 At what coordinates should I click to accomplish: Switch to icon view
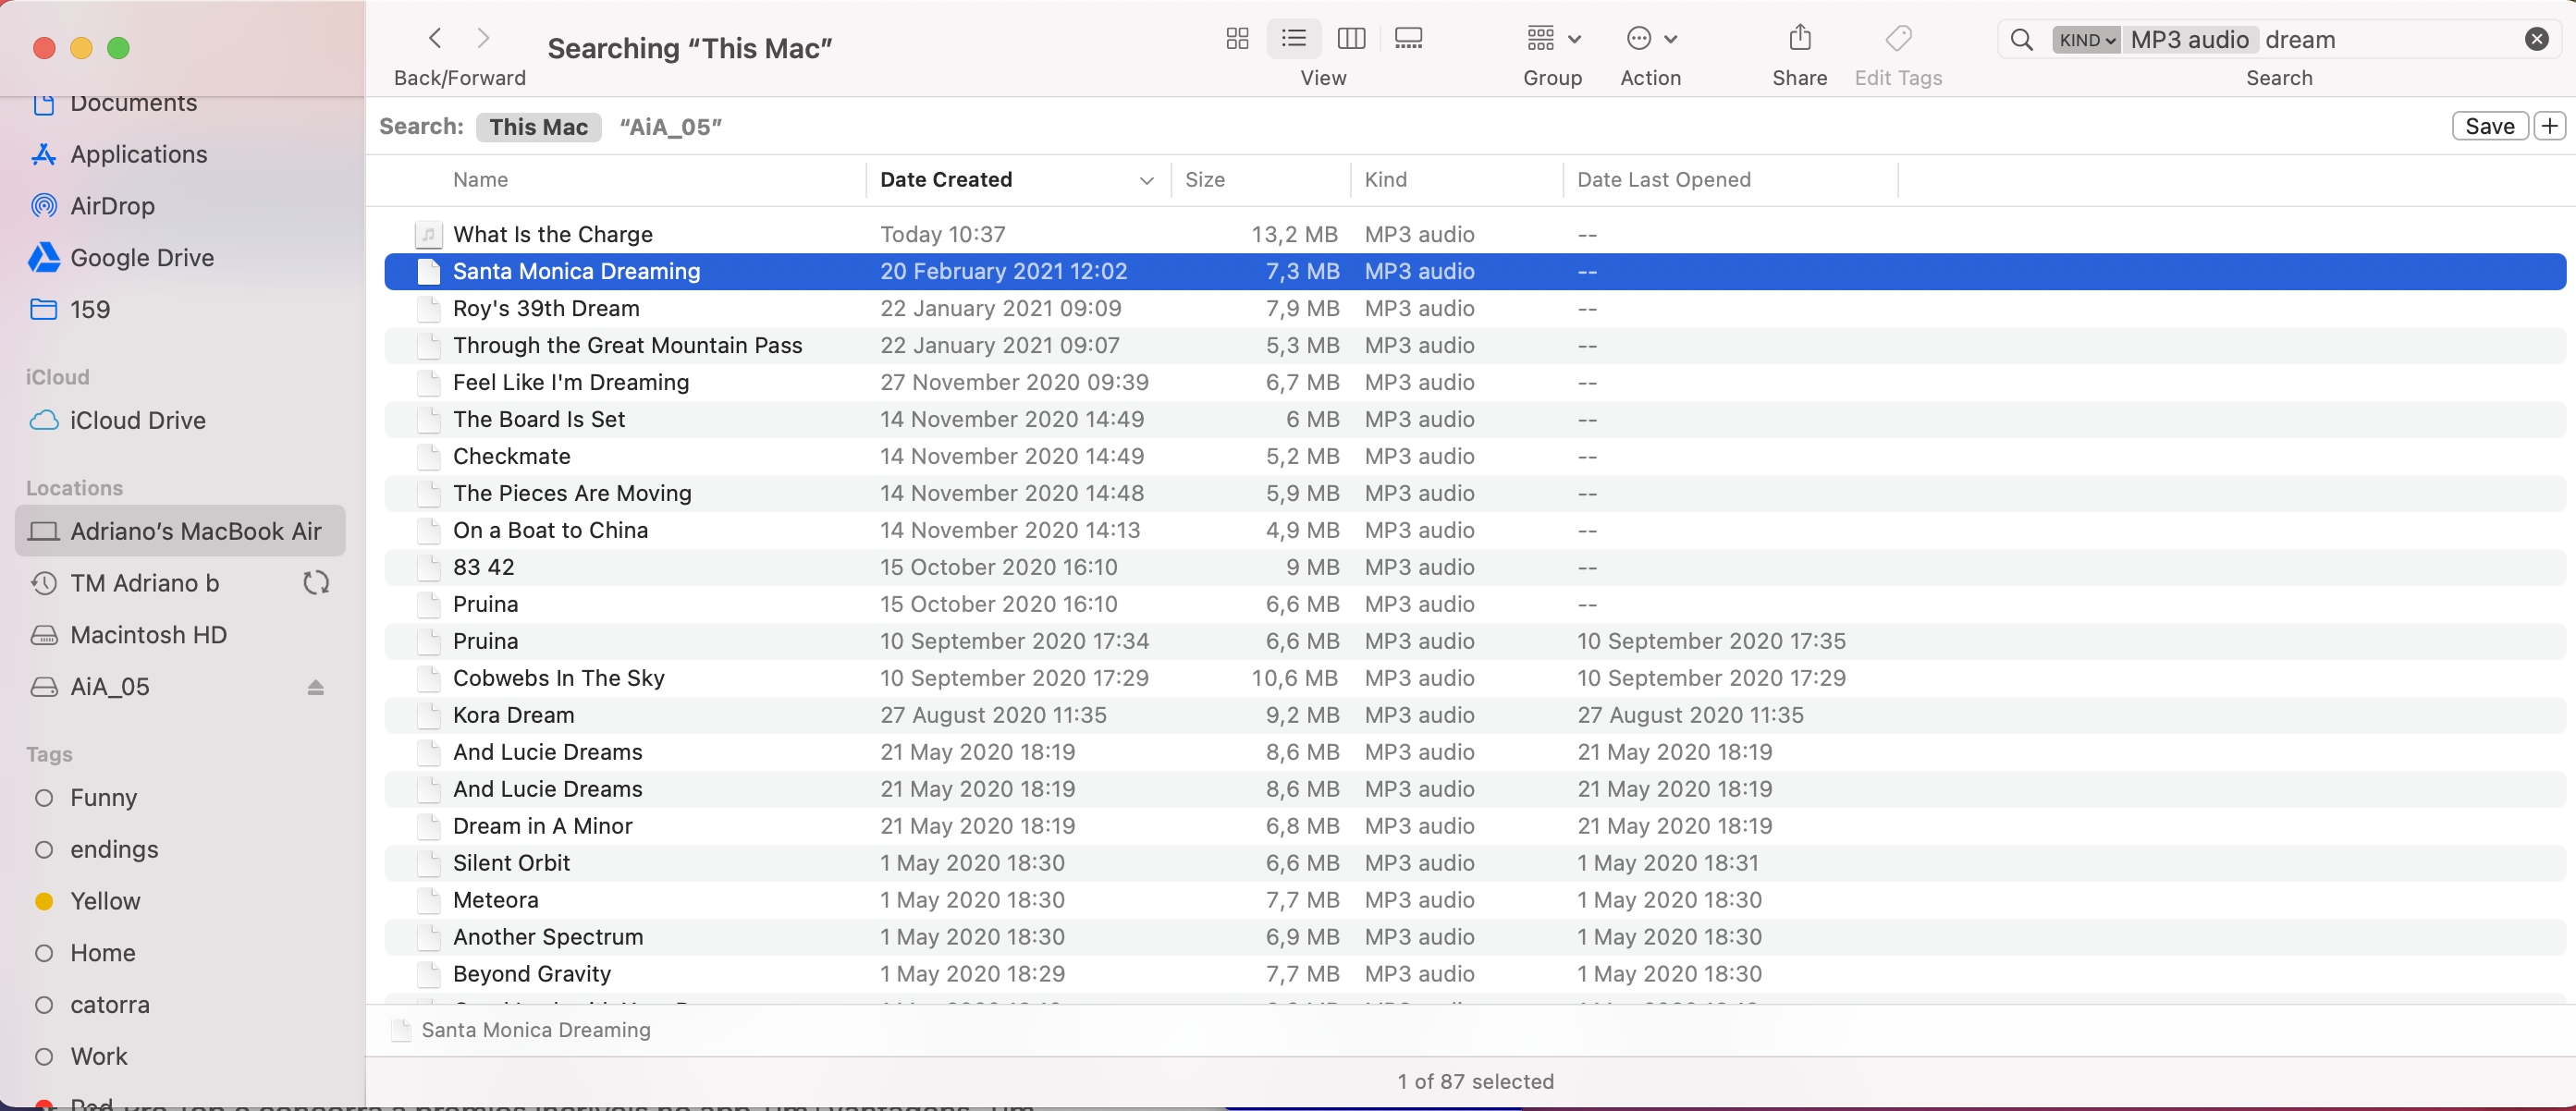tap(1237, 39)
